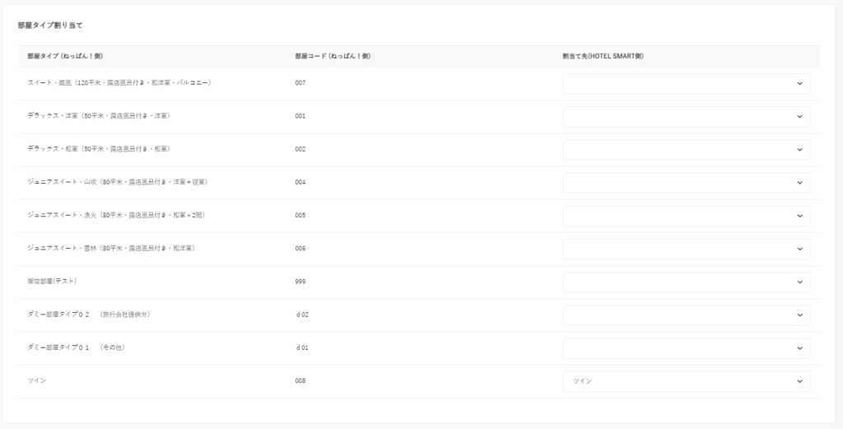The height and width of the screenshot is (429, 843).
Task: Click the room code 008 cell
Action: tap(300, 381)
